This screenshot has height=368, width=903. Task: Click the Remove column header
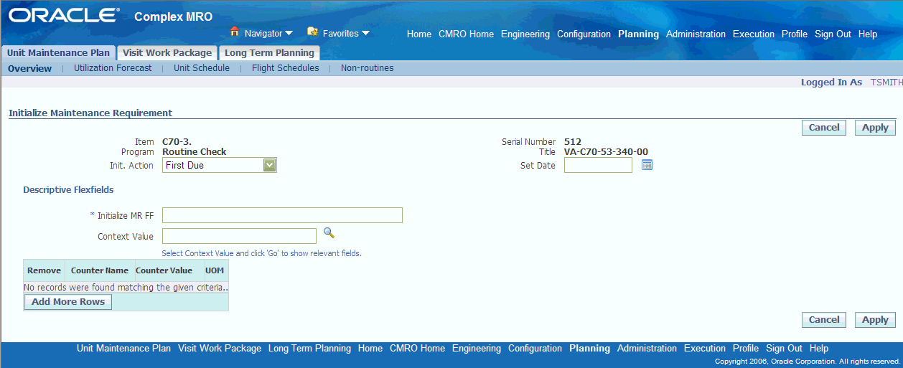44,270
